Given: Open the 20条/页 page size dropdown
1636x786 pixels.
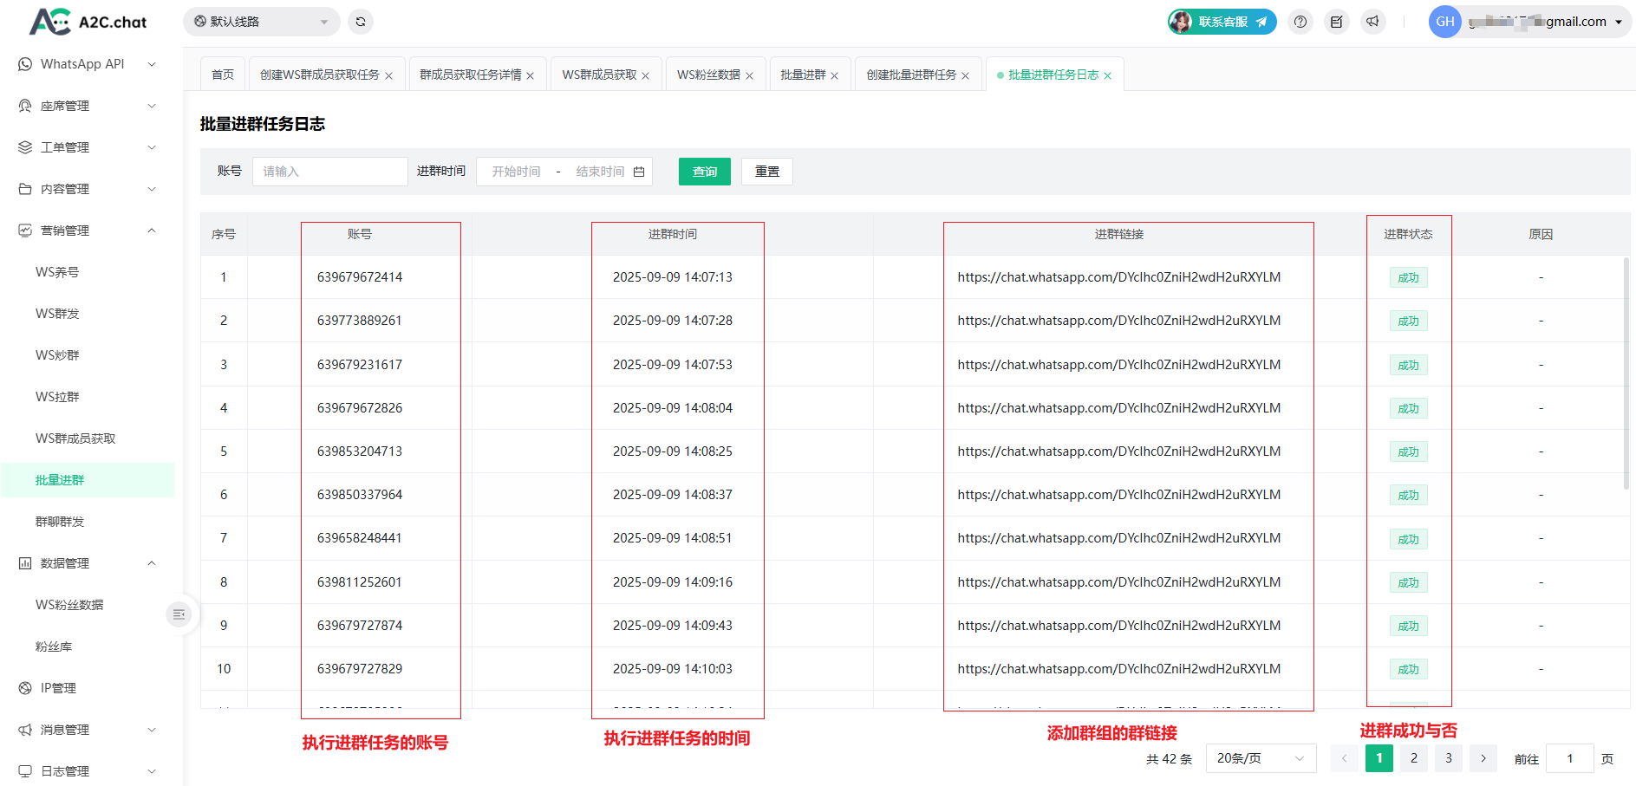Looking at the screenshot, I should [x=1260, y=758].
